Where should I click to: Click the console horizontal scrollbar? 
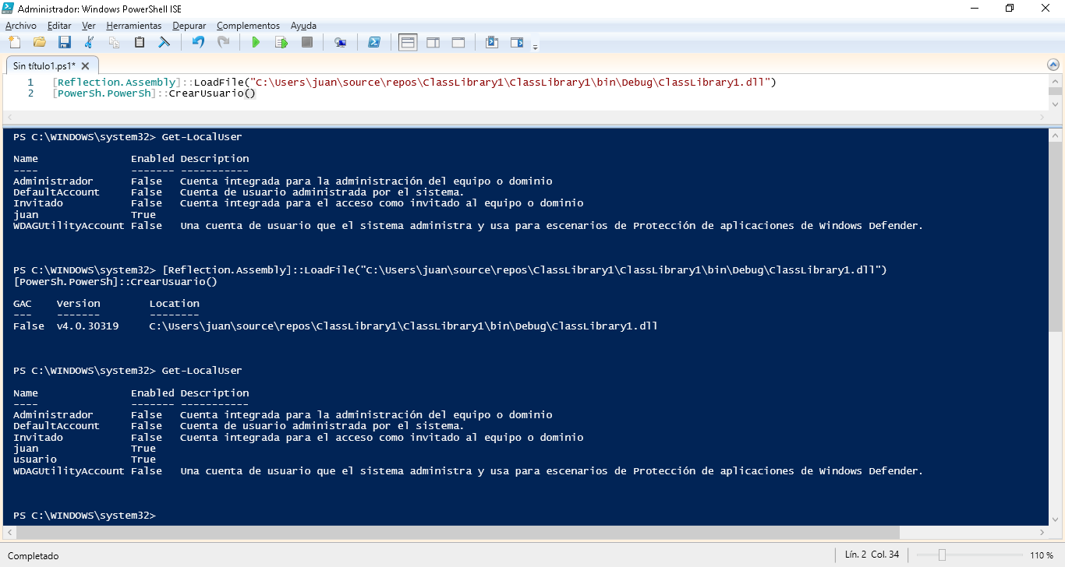[456, 533]
